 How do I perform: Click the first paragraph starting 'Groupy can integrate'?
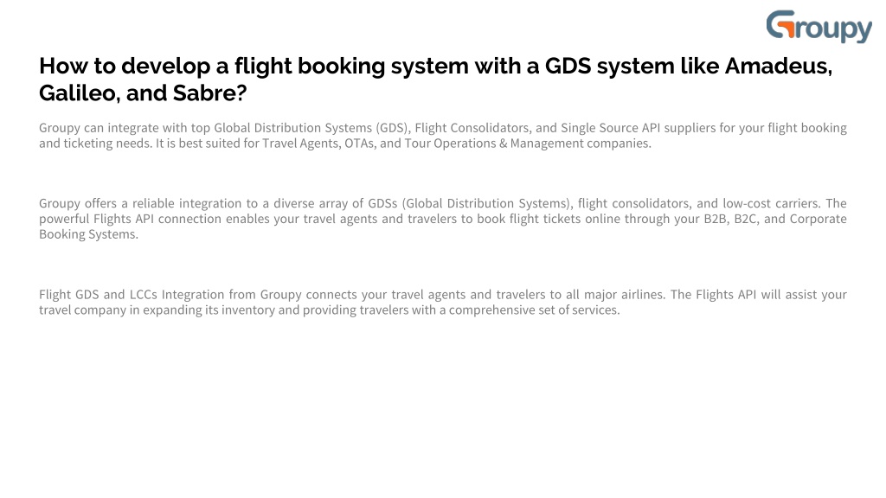[442, 136]
